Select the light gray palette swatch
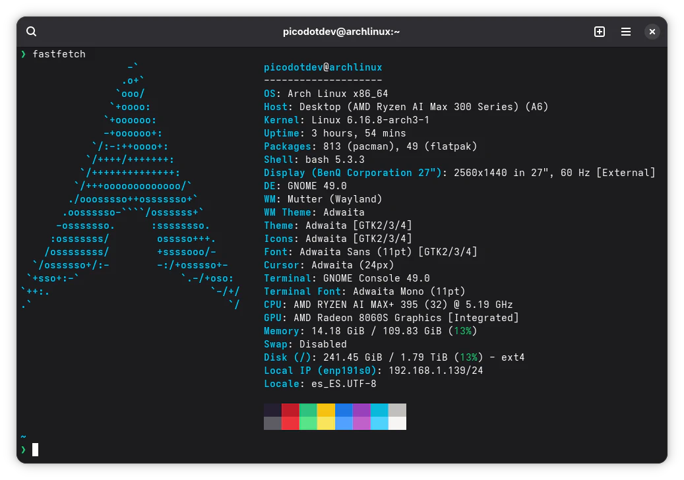The height and width of the screenshot is (480, 684). (x=397, y=410)
